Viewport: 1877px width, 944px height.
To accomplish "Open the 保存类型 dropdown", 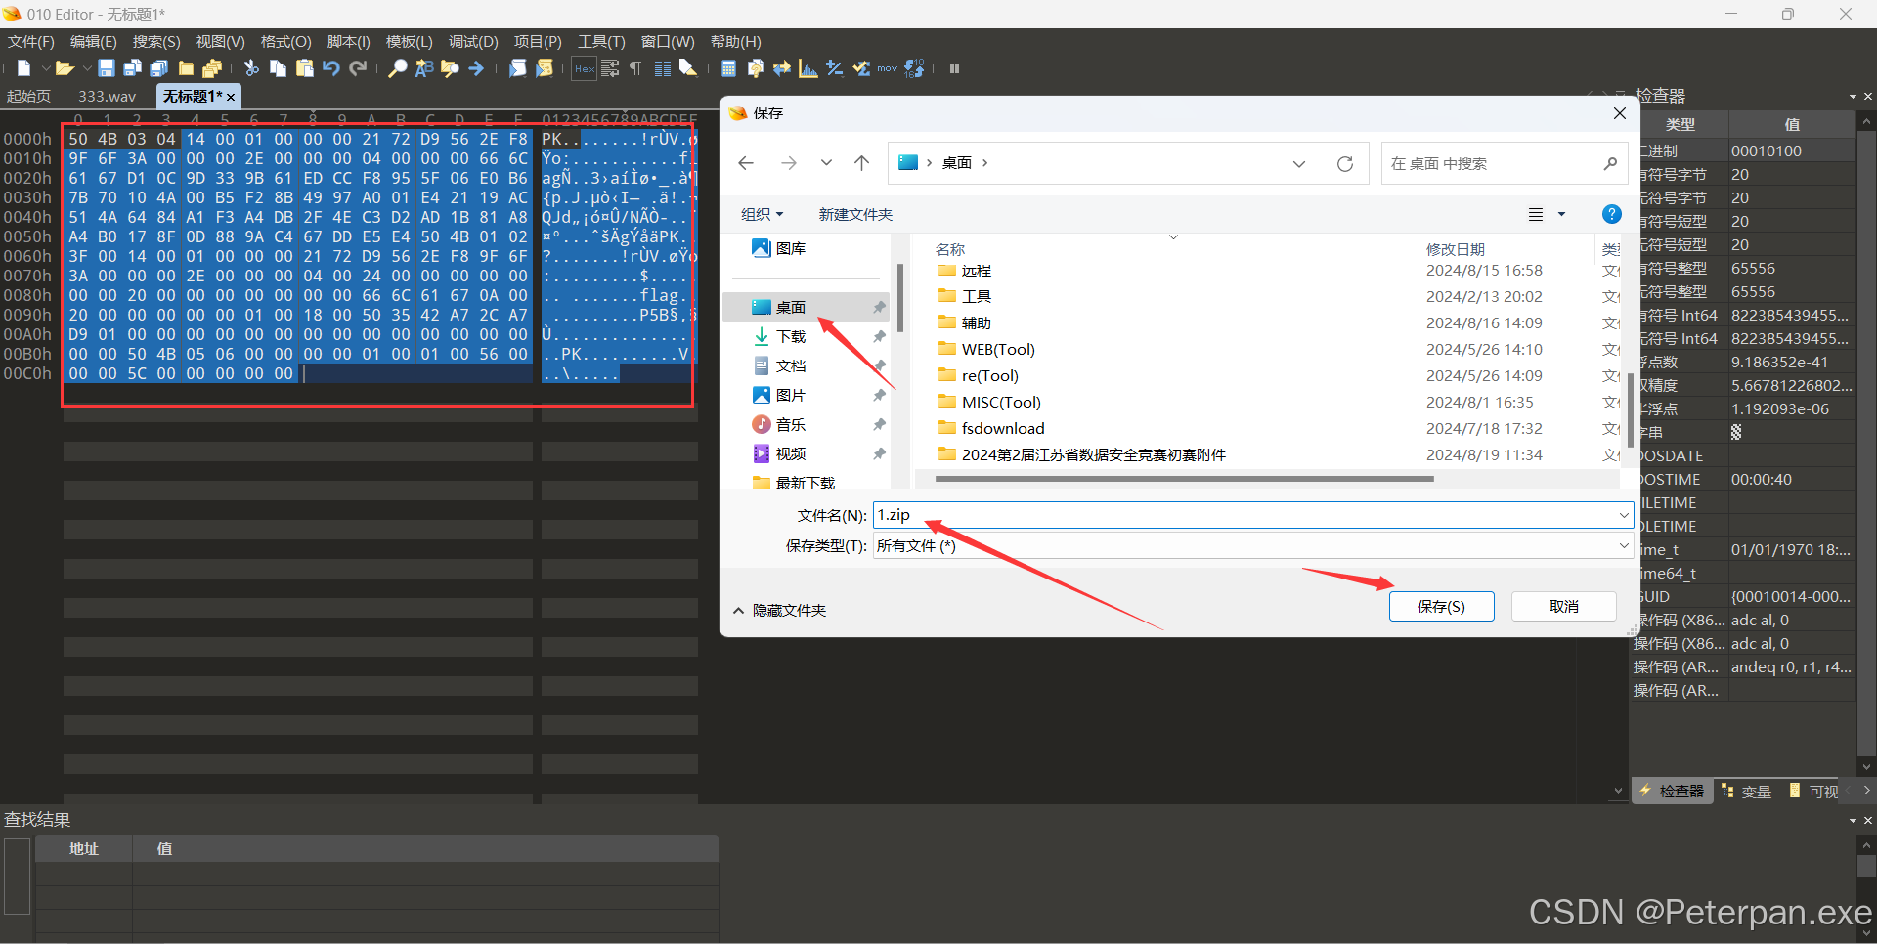I will click(1252, 545).
